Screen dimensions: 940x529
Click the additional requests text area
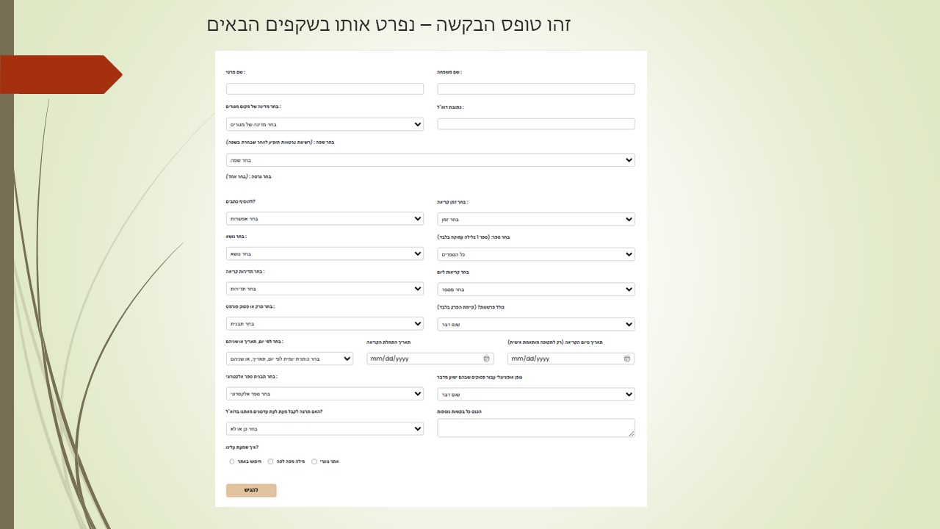[x=536, y=428]
